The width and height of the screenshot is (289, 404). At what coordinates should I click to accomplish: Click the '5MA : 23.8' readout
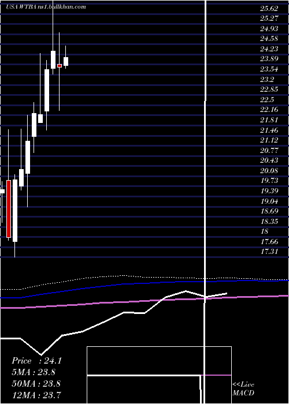pyautogui.click(x=34, y=372)
